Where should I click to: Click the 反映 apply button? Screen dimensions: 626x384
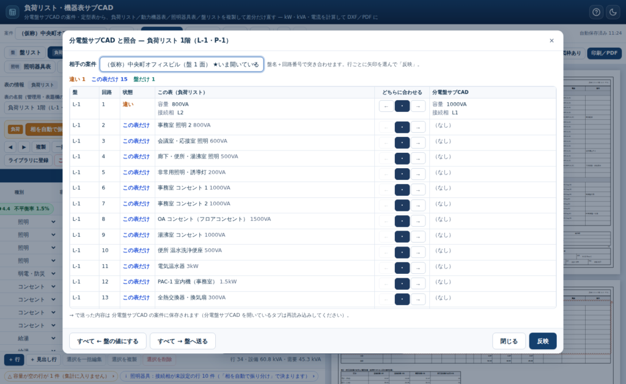coord(543,341)
